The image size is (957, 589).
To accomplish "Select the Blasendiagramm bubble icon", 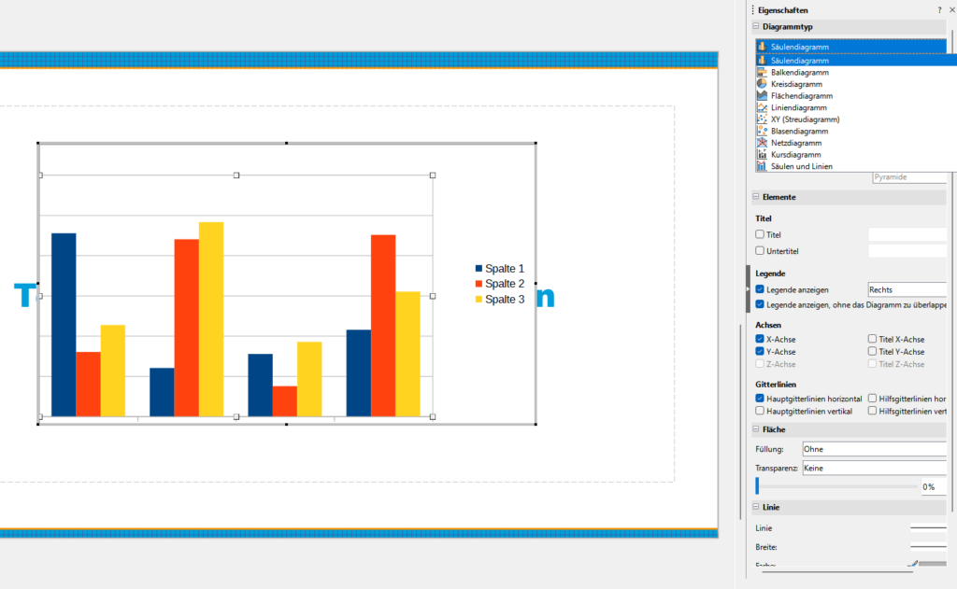I will (x=762, y=131).
